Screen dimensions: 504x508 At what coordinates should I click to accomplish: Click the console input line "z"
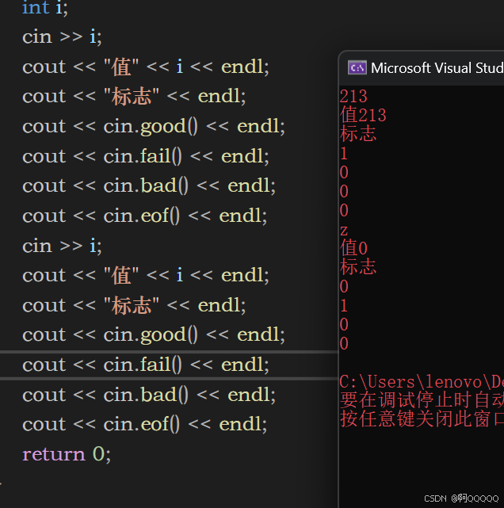[x=344, y=231]
